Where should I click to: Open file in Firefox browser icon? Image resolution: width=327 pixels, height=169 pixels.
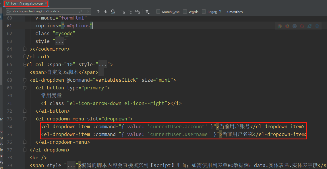[x=287, y=26]
